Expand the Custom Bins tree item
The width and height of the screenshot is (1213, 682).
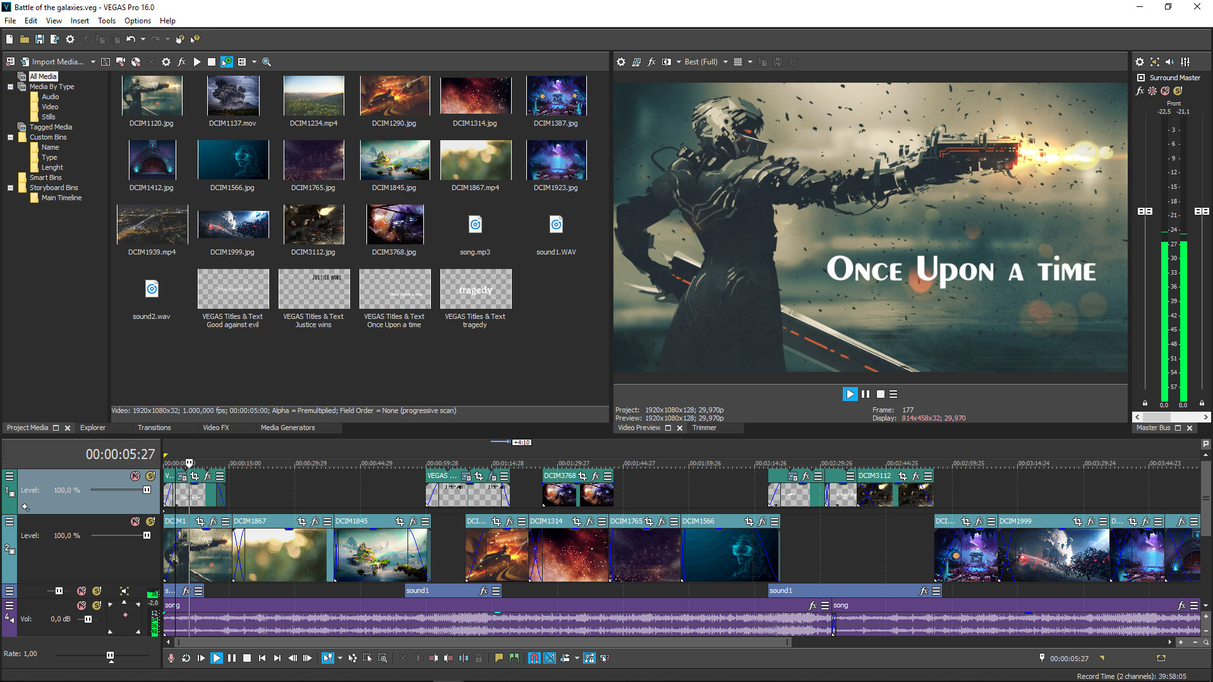(x=10, y=136)
